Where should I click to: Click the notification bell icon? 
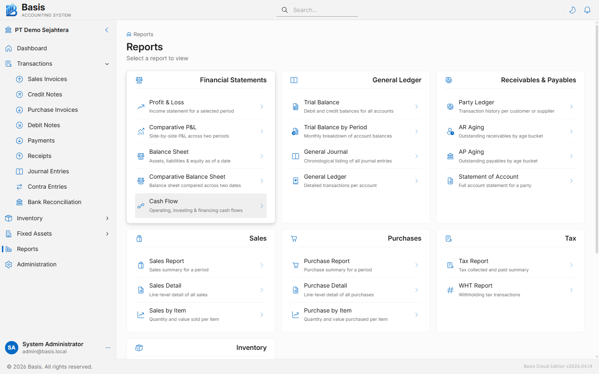click(587, 10)
